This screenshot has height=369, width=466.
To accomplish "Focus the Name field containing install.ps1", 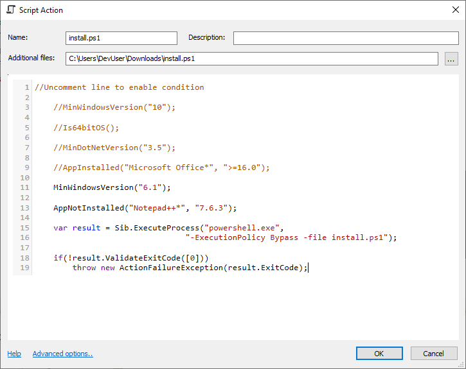I will click(121, 38).
